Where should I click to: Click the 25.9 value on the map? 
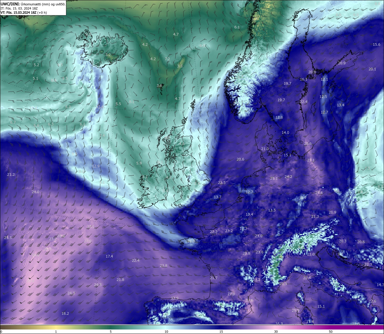click(295, 311)
